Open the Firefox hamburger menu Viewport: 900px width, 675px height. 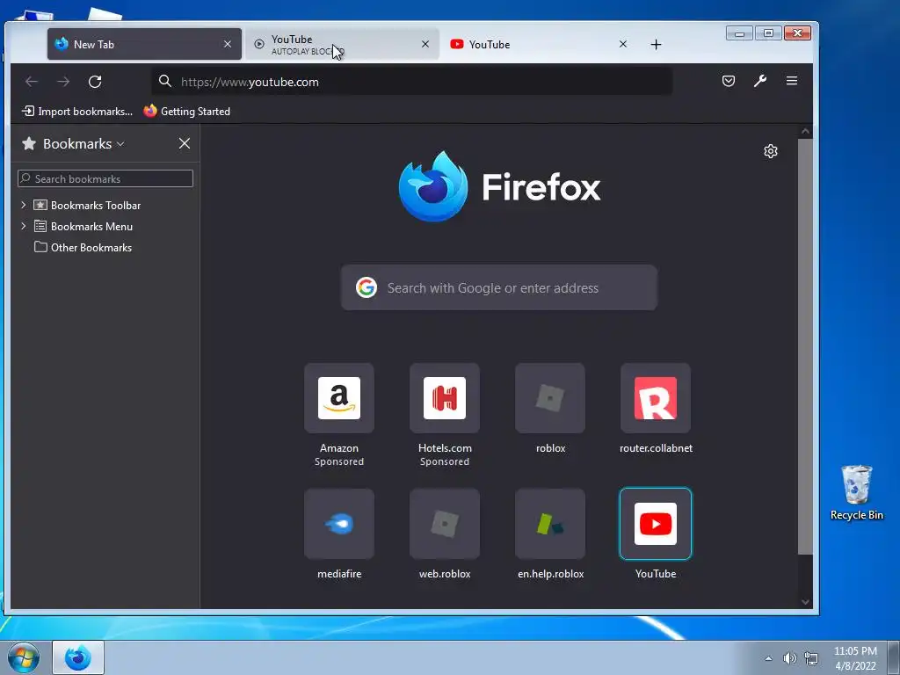click(792, 81)
